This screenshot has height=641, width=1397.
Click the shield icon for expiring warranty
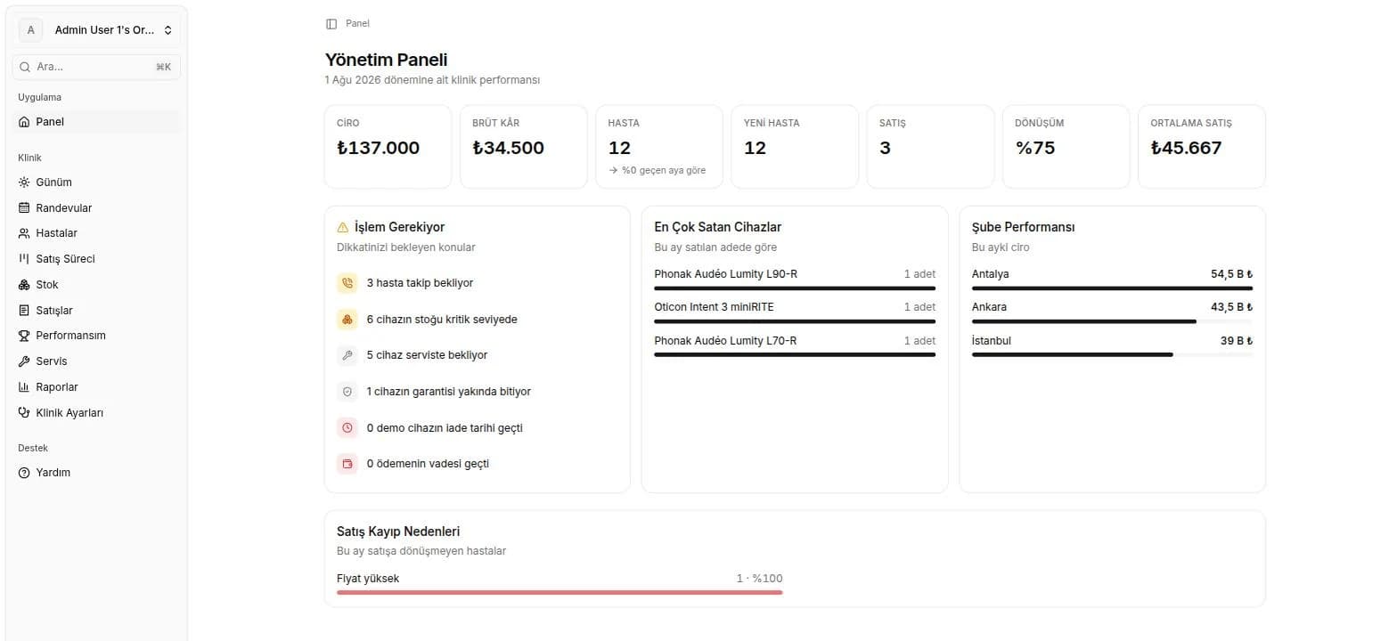[347, 392]
